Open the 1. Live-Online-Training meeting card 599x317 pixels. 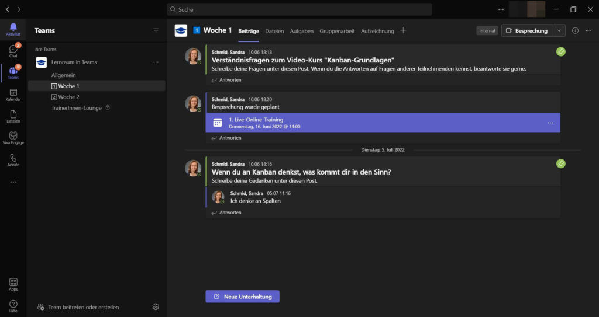[x=383, y=123]
